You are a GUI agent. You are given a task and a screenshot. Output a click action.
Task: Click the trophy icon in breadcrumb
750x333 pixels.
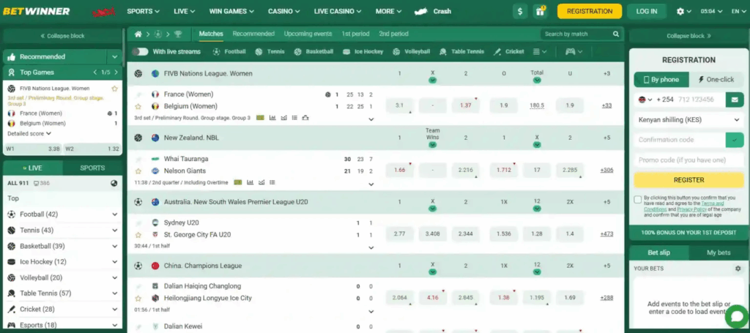(x=178, y=34)
